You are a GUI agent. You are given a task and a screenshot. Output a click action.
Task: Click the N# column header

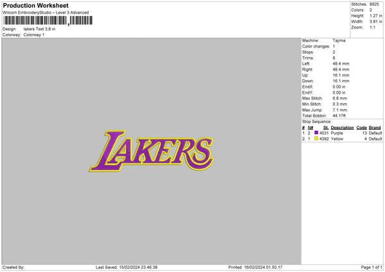click(311, 128)
